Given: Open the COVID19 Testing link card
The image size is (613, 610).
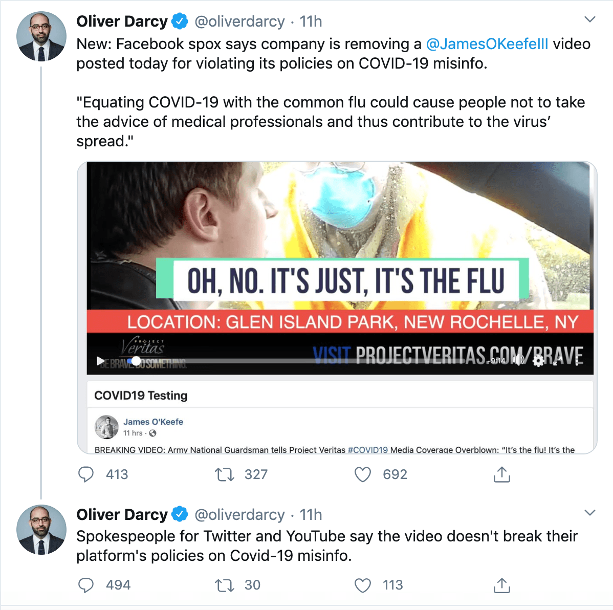Looking at the screenshot, I should click(x=140, y=395).
